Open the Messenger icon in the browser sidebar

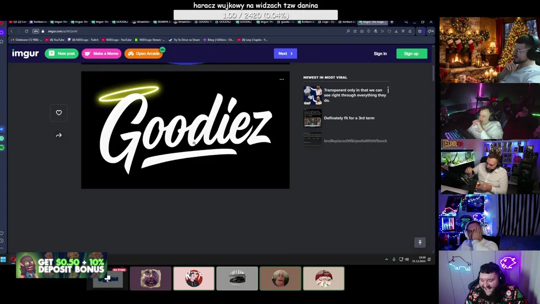click(2, 129)
